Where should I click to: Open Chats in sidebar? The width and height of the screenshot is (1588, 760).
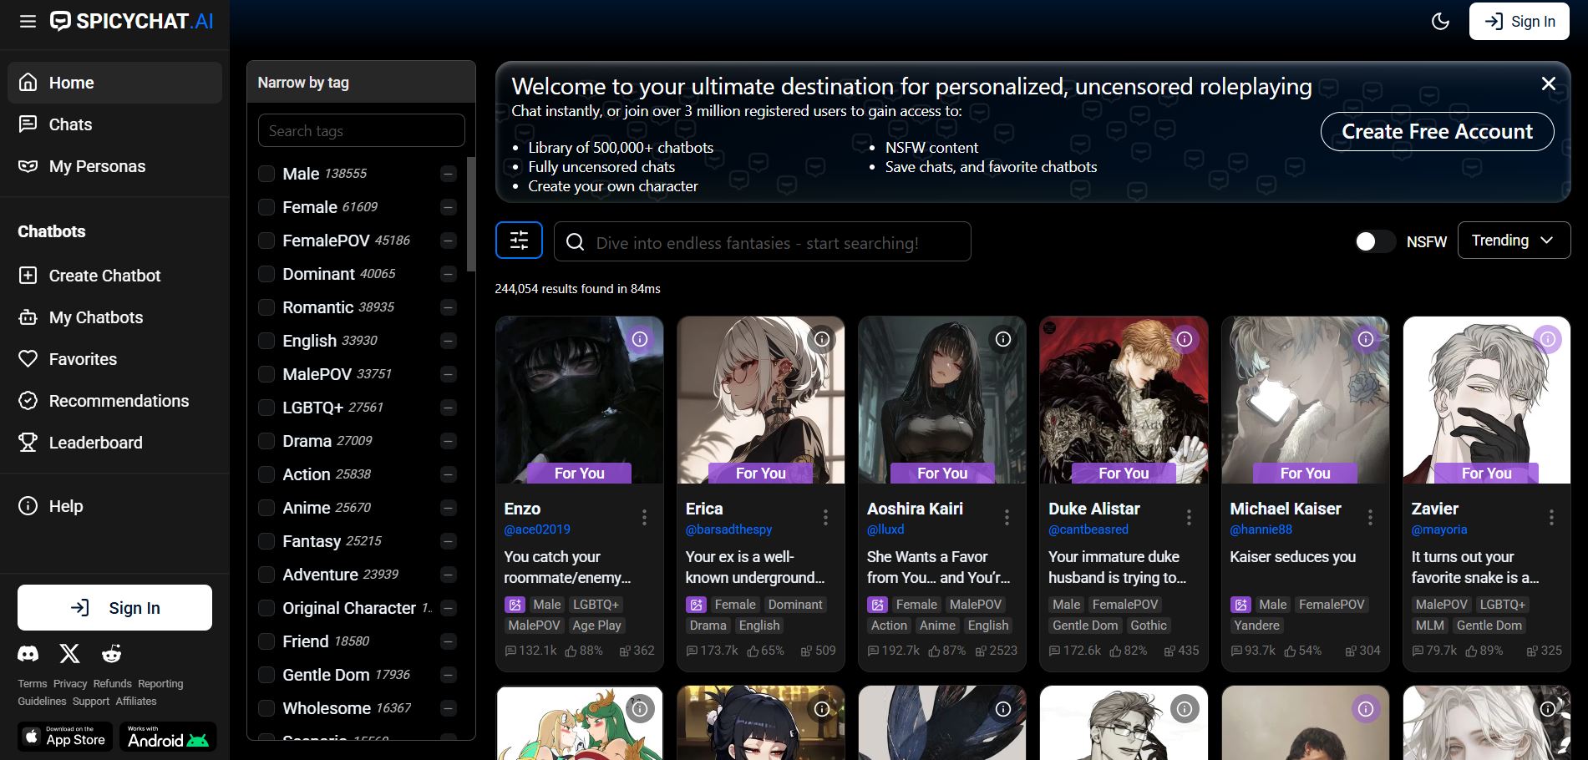pos(115,124)
